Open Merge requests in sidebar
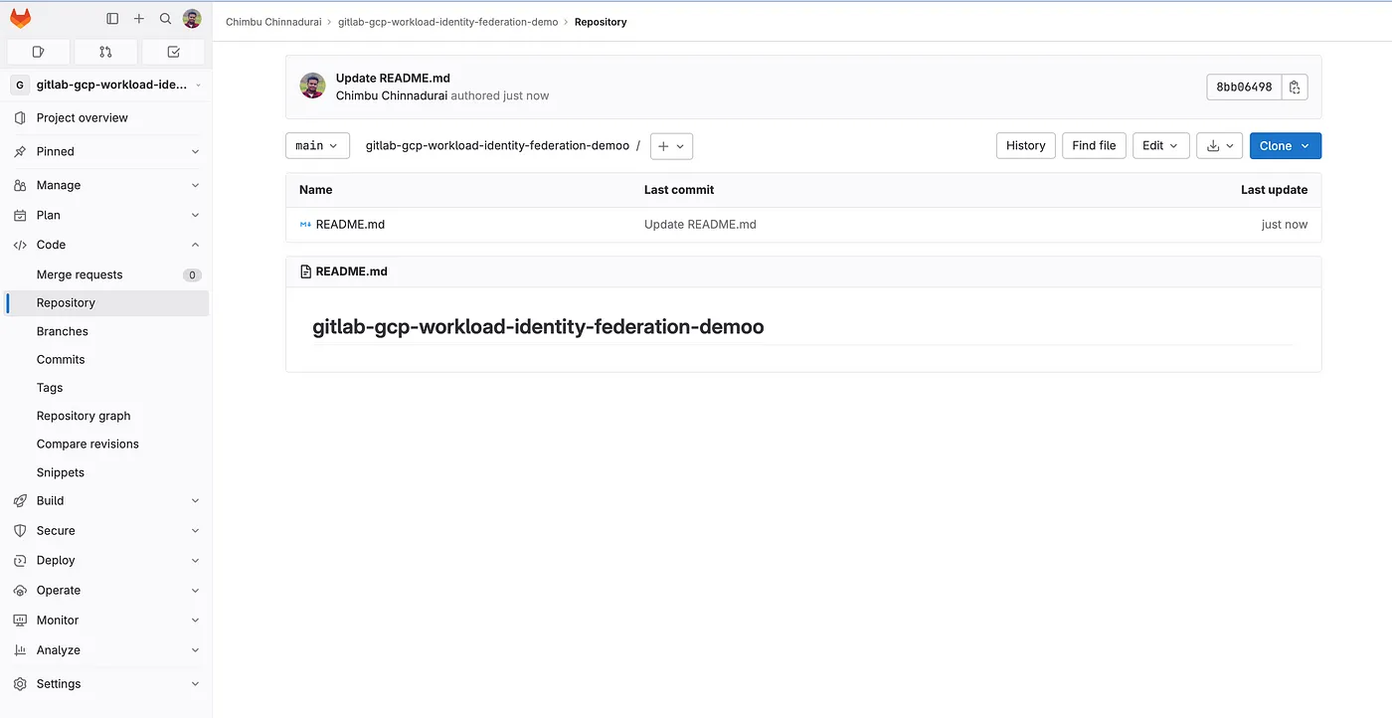 click(107, 274)
